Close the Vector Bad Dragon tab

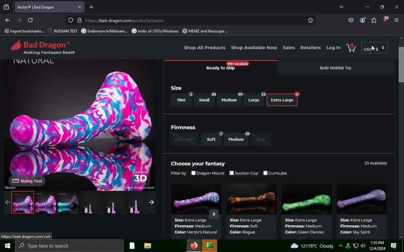[x=80, y=7]
